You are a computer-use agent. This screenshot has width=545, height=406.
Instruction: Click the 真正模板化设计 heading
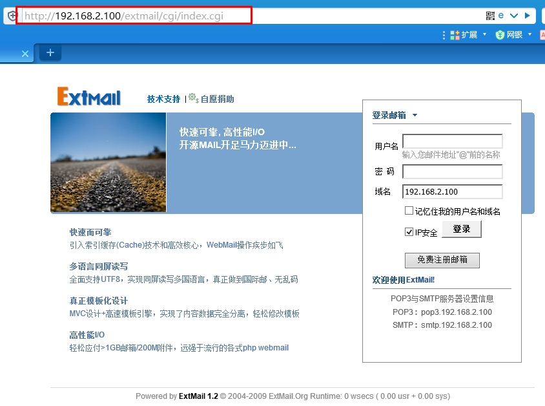click(99, 301)
